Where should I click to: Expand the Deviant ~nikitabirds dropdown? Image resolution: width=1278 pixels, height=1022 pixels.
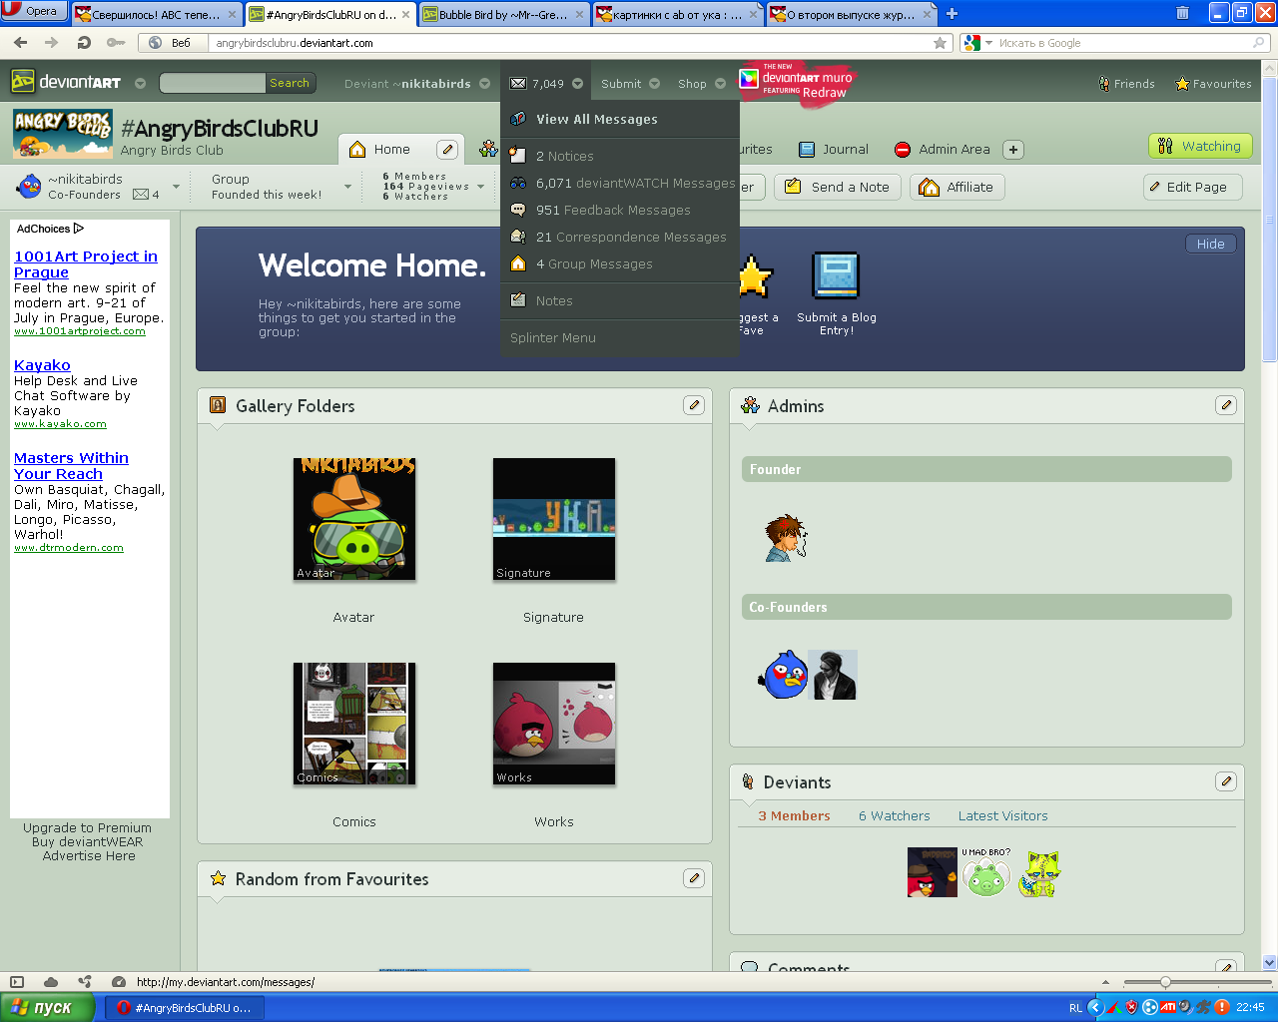click(x=484, y=84)
